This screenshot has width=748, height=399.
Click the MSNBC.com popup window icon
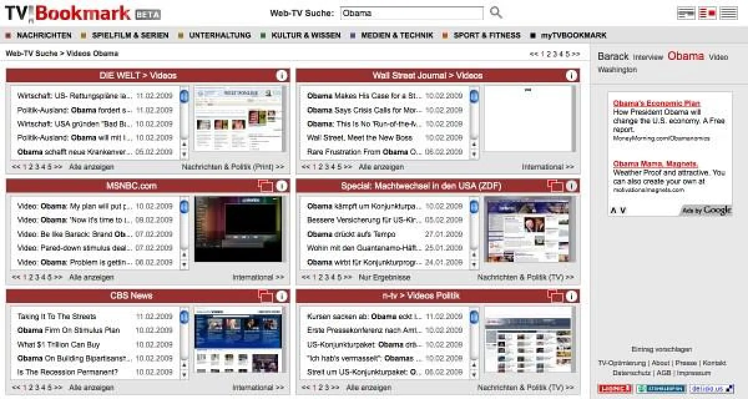click(266, 186)
